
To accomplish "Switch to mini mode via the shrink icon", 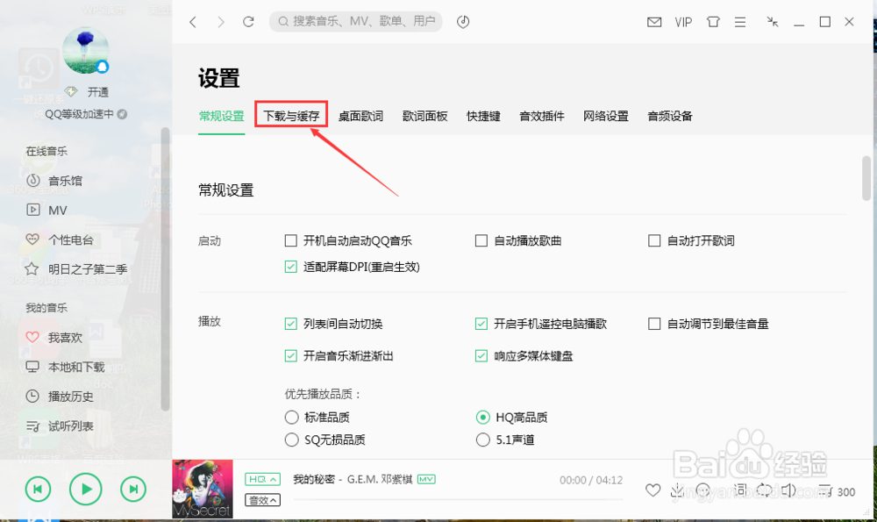I will click(x=772, y=22).
